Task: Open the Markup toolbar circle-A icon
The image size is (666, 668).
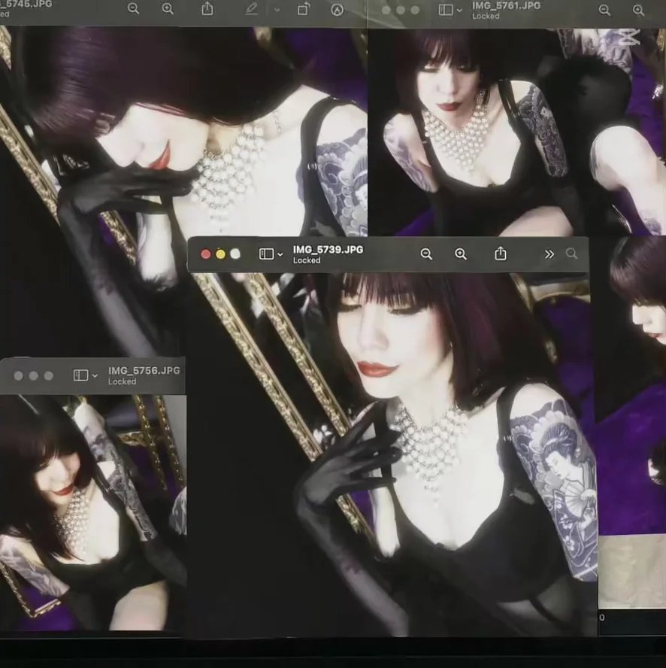Action: pyautogui.click(x=338, y=10)
